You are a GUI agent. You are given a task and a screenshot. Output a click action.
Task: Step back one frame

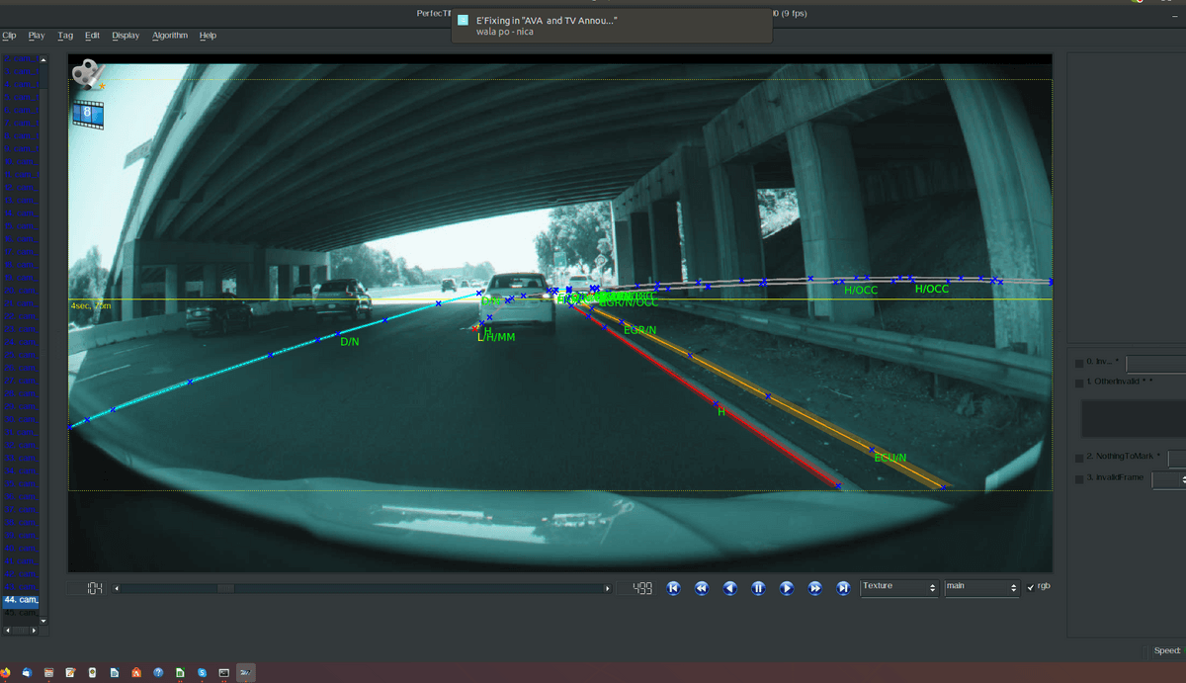pyautogui.click(x=729, y=588)
